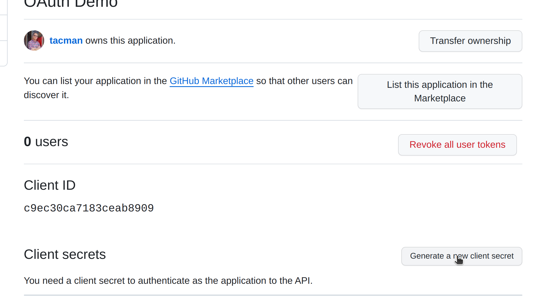The height and width of the screenshot is (306, 559).
Task: Click the left sidebar panel edge
Action: click(4, 33)
